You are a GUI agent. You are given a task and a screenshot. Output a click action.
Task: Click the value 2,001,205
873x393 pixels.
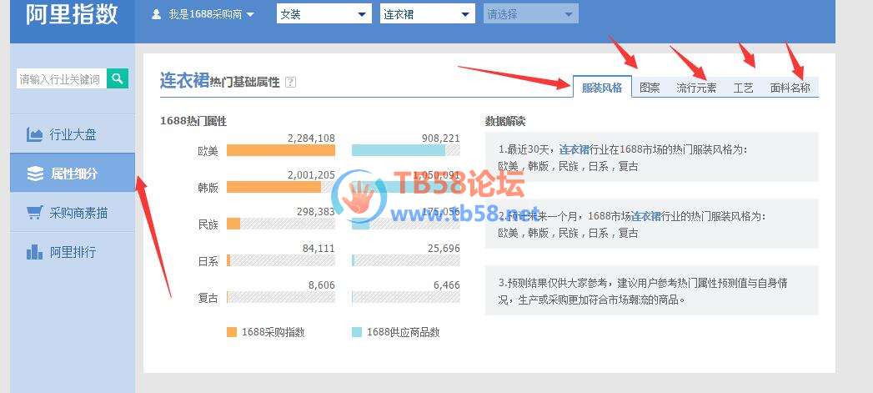(311, 175)
